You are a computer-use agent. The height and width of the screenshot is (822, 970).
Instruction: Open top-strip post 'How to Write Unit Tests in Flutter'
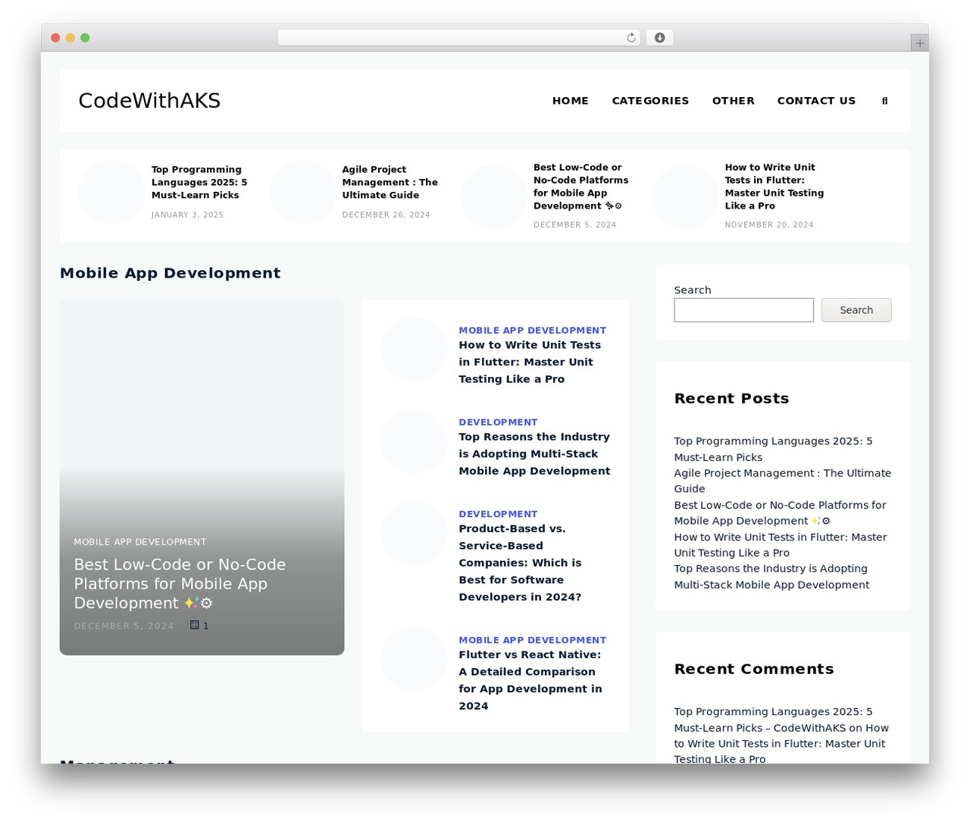click(x=774, y=187)
